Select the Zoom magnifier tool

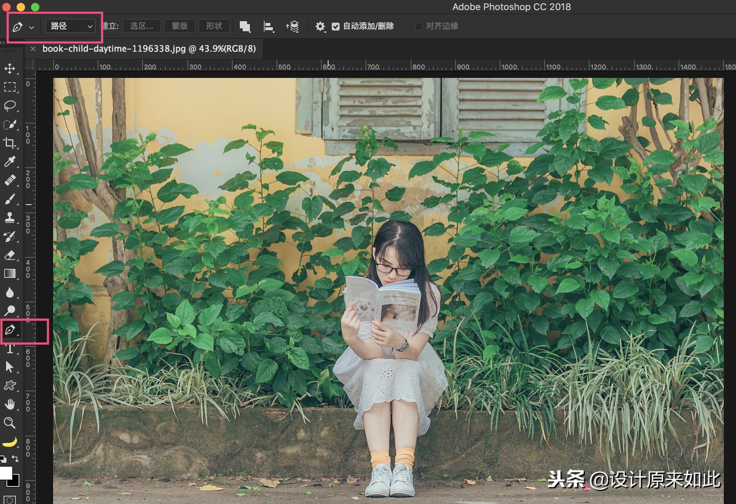pyautogui.click(x=10, y=423)
